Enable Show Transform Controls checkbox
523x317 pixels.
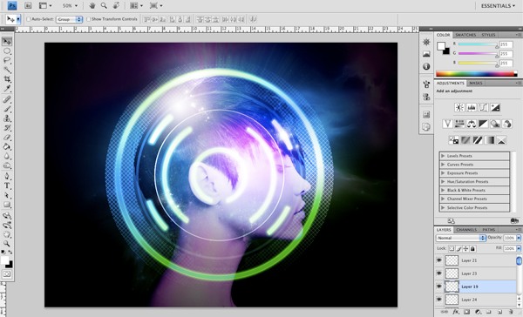[x=88, y=19]
